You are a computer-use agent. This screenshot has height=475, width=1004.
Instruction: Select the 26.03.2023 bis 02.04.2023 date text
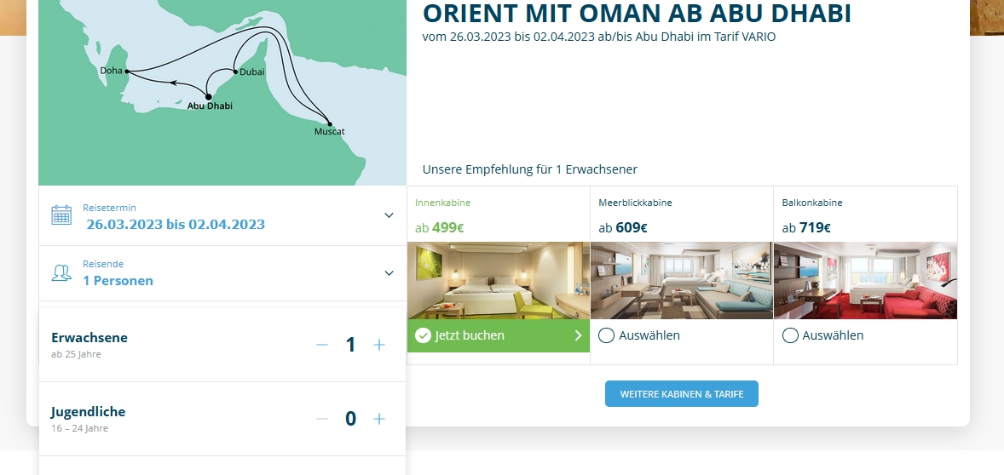(176, 225)
